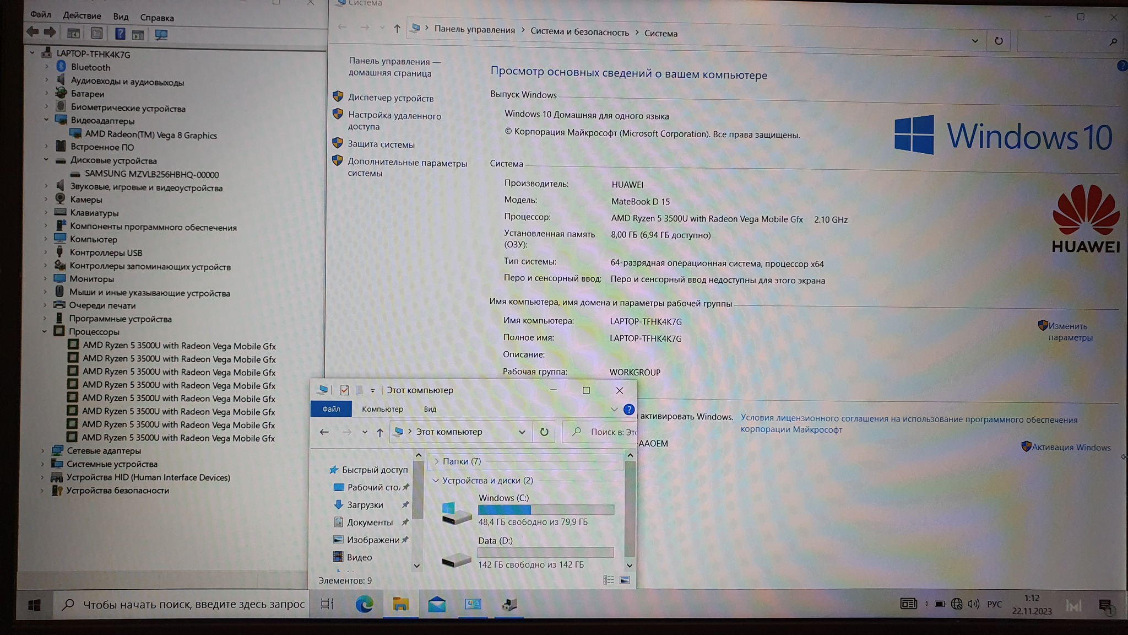Click the Task View taskbar icon

coord(327,604)
